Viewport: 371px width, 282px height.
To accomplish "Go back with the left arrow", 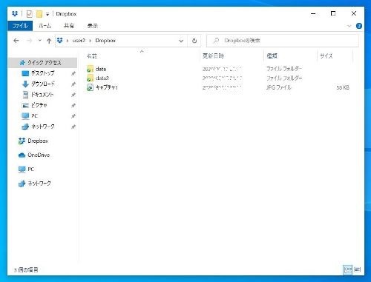I will coord(16,41).
